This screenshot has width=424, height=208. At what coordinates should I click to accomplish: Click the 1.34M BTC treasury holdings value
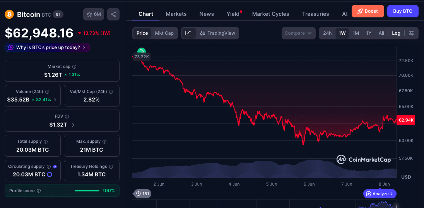91,174
